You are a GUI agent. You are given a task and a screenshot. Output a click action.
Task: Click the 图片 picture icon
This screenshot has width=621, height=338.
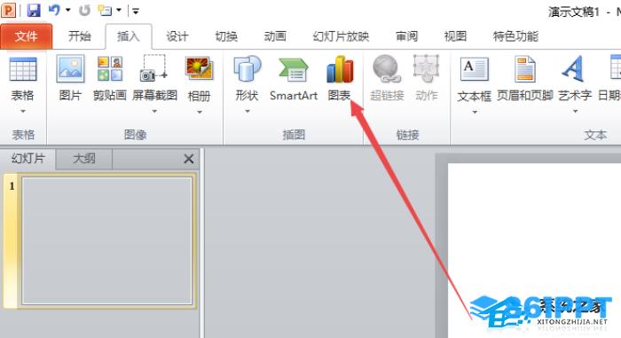[70, 69]
